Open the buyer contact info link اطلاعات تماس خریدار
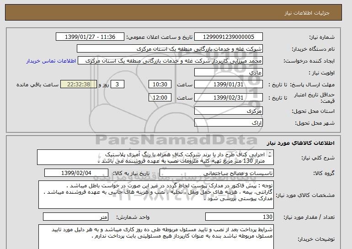The width and height of the screenshot is (352, 249). [x=51, y=61]
